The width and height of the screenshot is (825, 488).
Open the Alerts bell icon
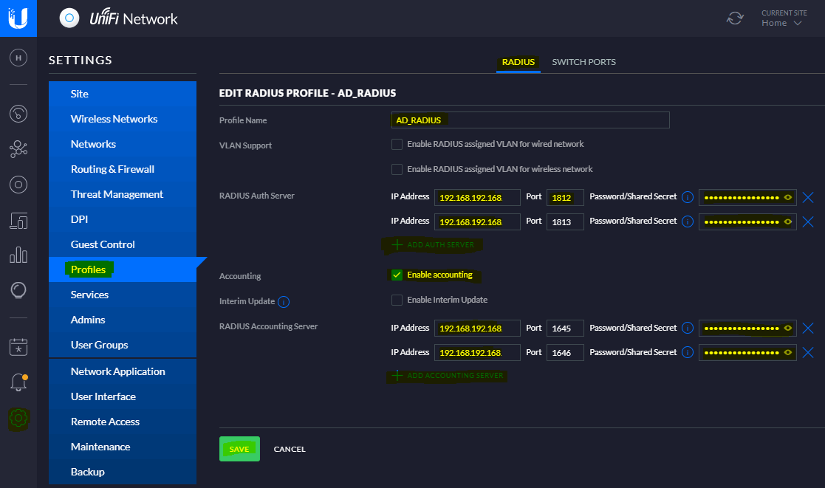pyautogui.click(x=18, y=382)
